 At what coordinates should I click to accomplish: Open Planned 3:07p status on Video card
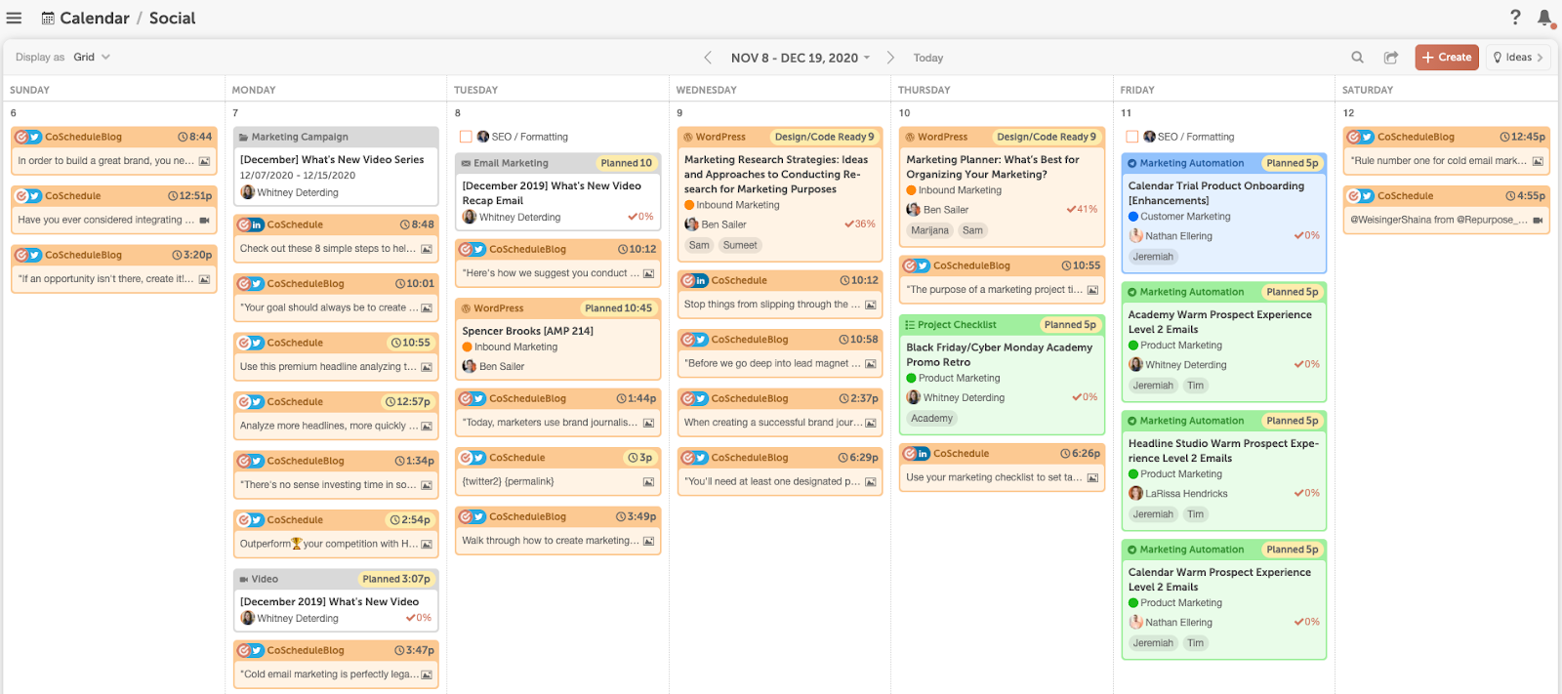pyautogui.click(x=395, y=580)
